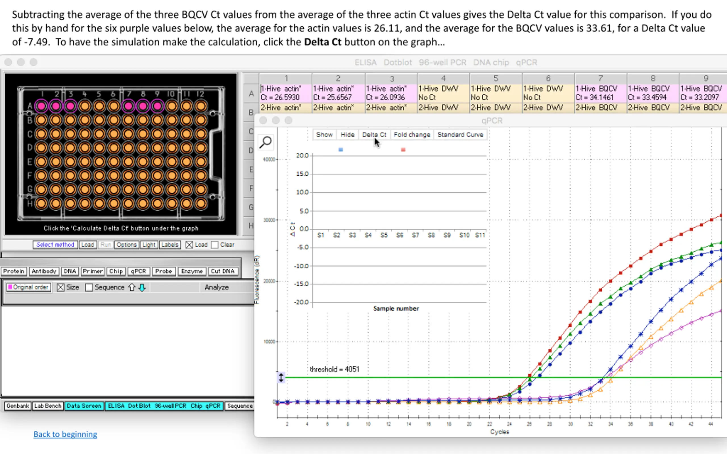
Task: Click the red legend square marker
Action: point(403,150)
